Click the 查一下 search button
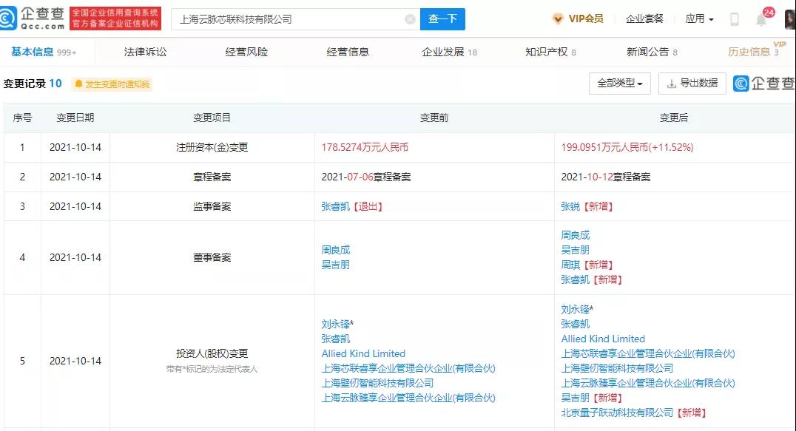This screenshot has height=431, width=796. 442,18
